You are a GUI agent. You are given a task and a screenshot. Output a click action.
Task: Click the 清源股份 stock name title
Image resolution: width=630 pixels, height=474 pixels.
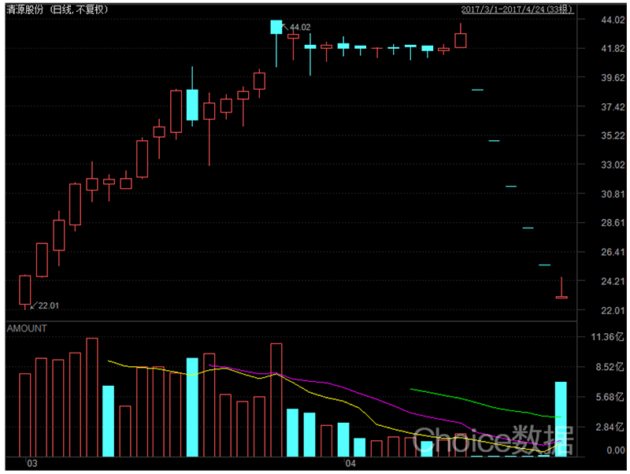pyautogui.click(x=25, y=9)
